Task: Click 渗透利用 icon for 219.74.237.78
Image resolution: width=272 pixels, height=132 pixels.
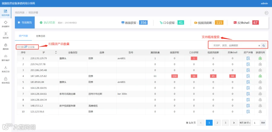Action: [260, 64]
